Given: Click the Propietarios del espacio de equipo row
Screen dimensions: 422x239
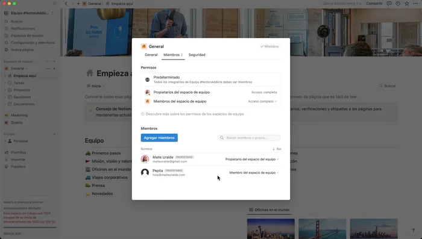Looking at the screenshot, I should [x=211, y=92].
